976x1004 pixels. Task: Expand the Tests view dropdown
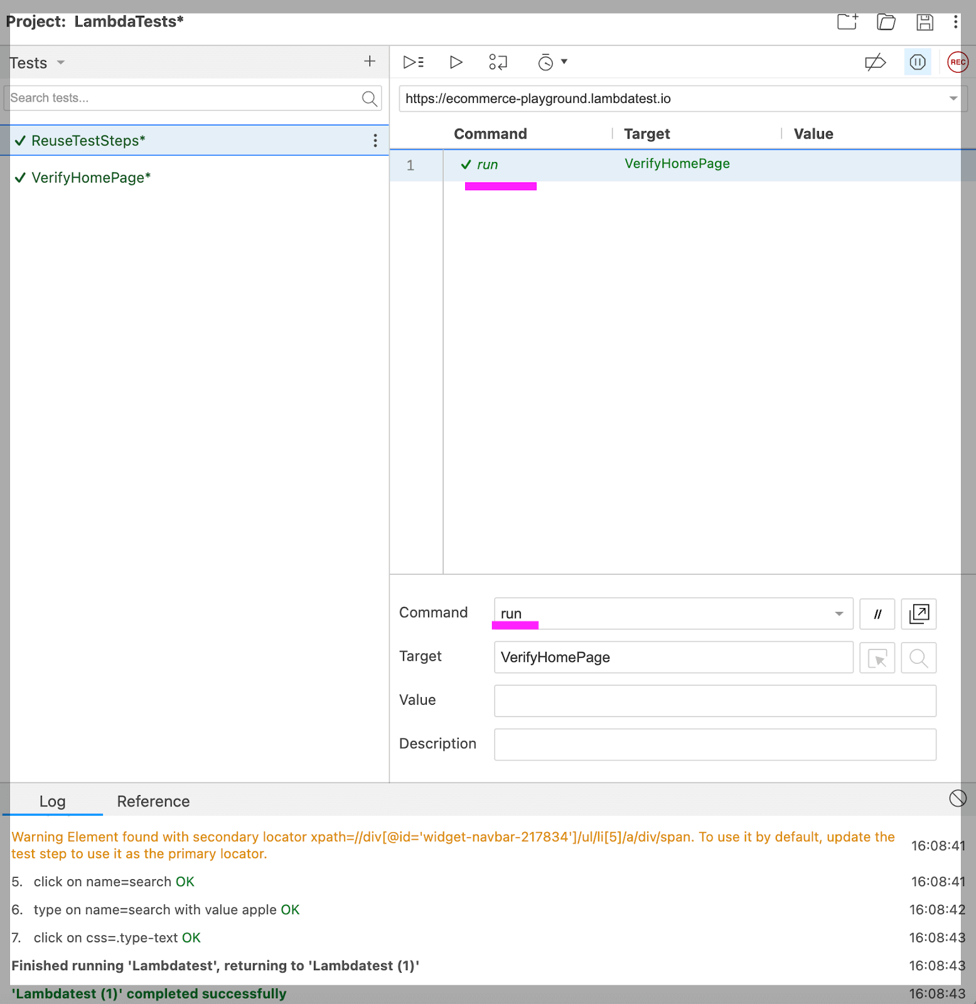61,63
